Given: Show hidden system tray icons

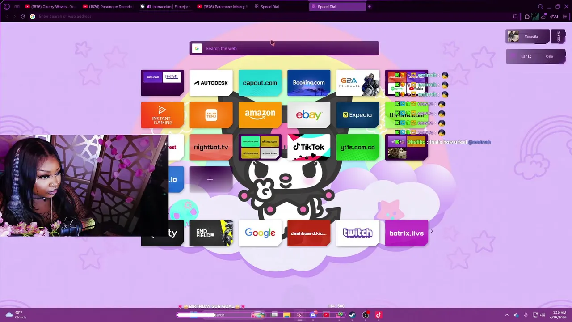Looking at the screenshot, I should (506, 315).
